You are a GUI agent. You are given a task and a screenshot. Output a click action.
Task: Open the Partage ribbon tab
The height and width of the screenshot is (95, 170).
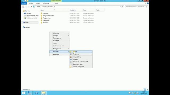pos(38,3)
